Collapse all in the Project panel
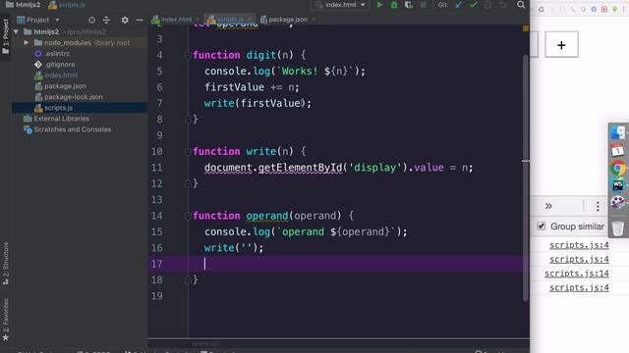629x353 pixels. [106, 20]
